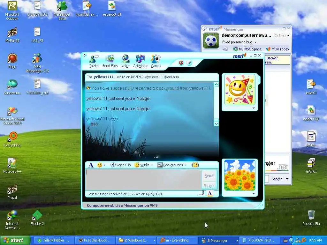The height and width of the screenshot is (245, 327).
Task: Open your display picture dropdown arrow
Action: click(254, 194)
